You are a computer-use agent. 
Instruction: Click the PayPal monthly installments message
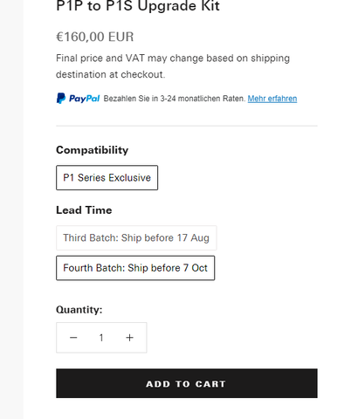click(175, 99)
